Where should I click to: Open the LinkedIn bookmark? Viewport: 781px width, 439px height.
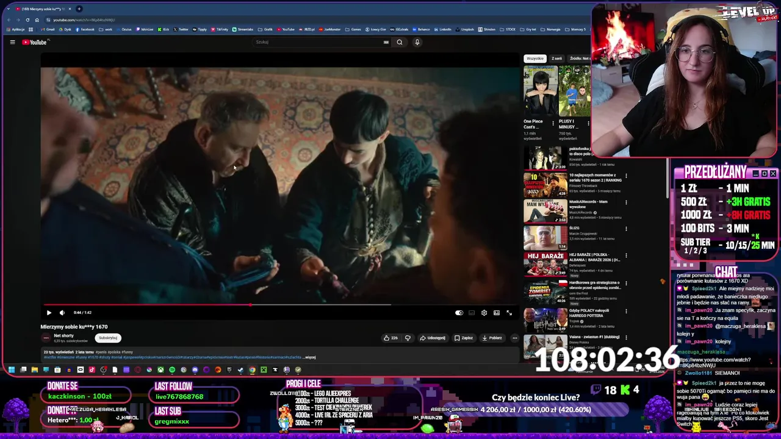(442, 29)
